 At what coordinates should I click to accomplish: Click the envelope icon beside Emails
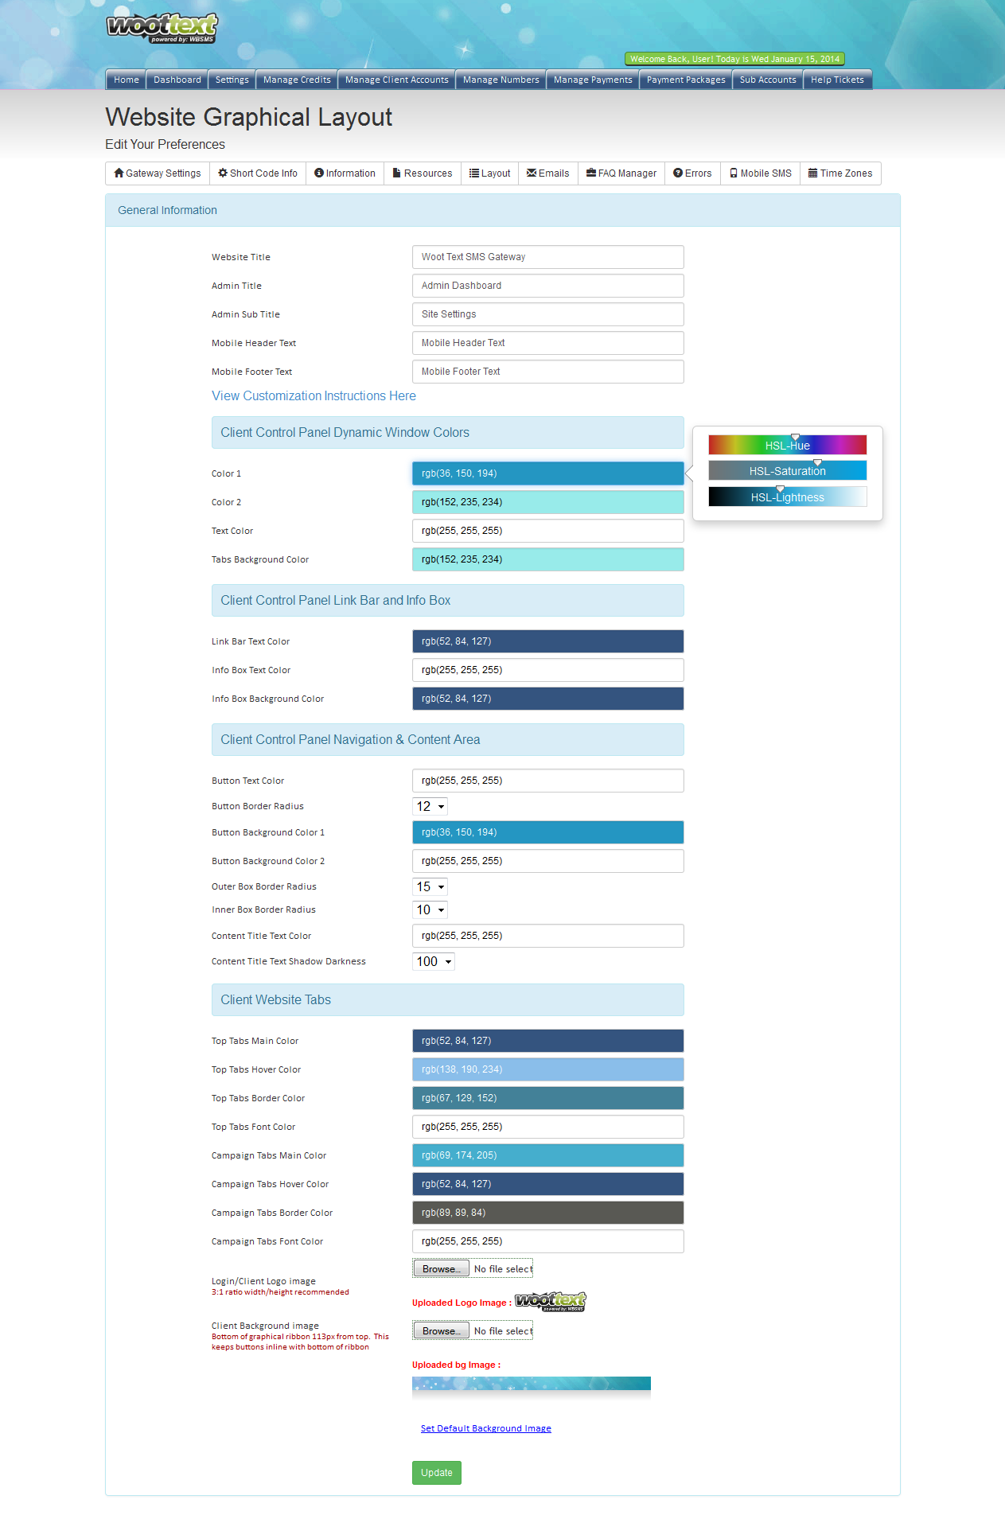click(532, 173)
